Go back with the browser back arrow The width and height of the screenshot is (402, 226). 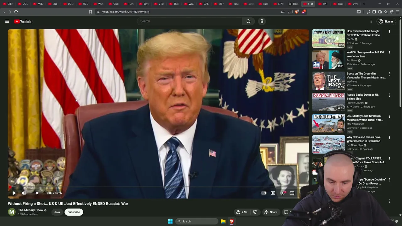click(4, 12)
